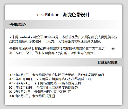Click the title "css-Ribbons 渐变色带设计"
The image size is (128, 109).
pyautogui.click(x=63, y=15)
